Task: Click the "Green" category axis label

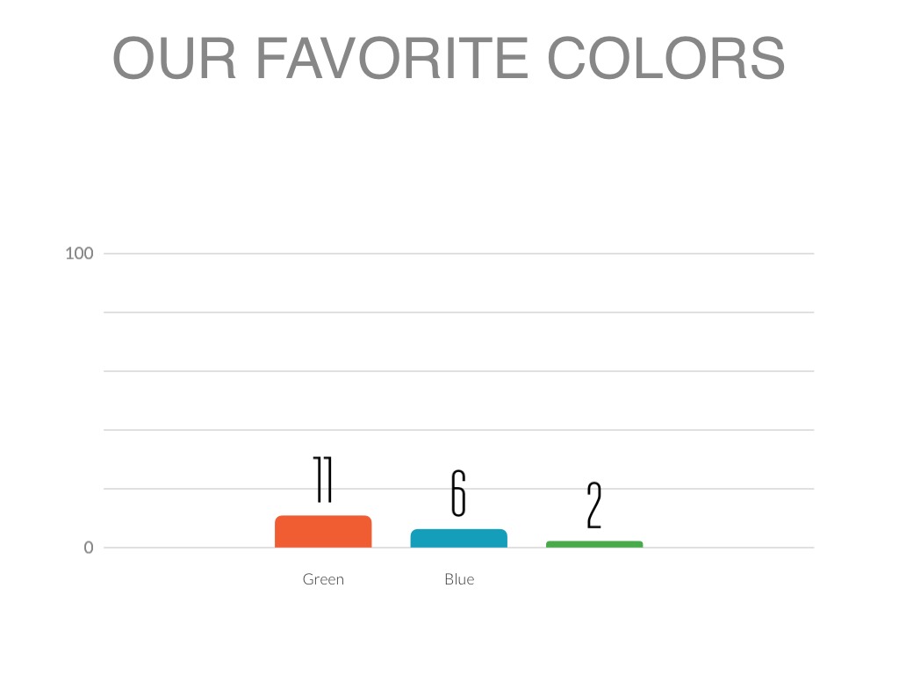Action: point(323,579)
